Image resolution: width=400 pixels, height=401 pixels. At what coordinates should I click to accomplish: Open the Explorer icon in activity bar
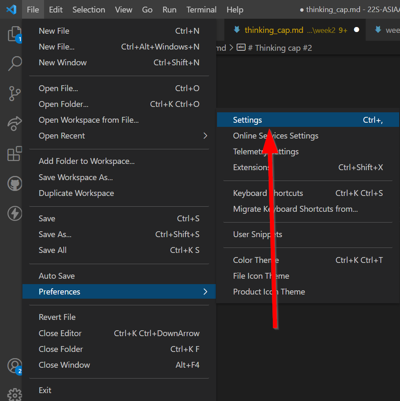point(15,34)
